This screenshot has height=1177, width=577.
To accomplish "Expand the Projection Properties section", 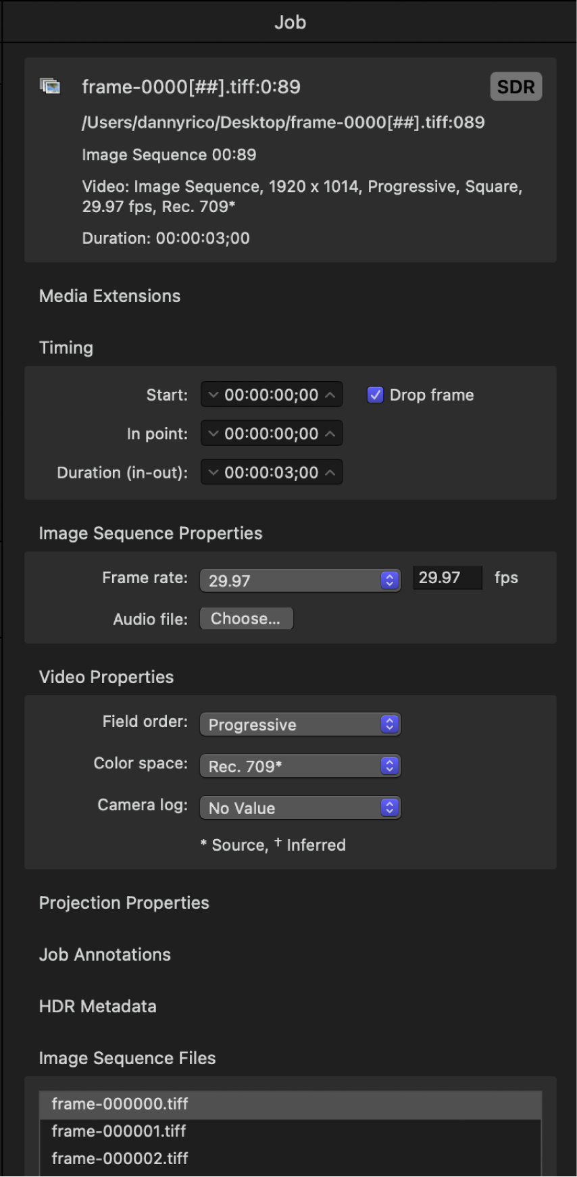I will coord(124,903).
